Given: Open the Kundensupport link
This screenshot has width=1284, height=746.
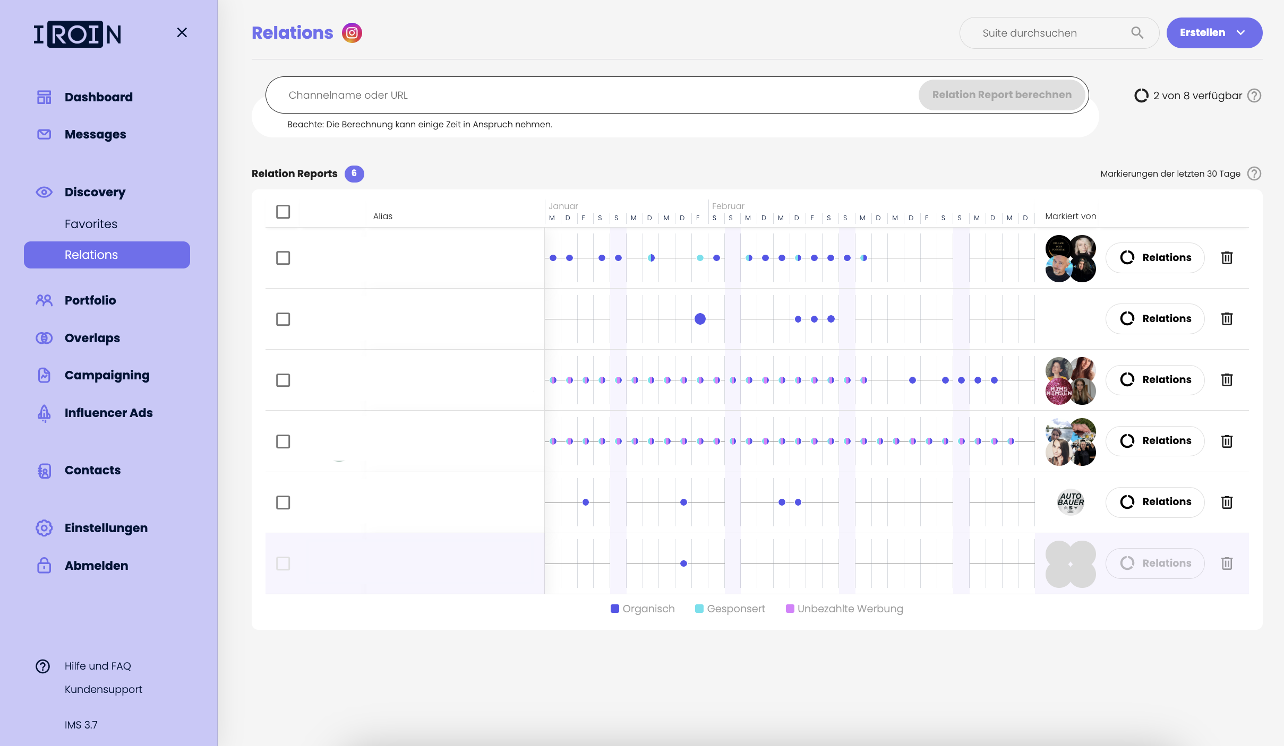Looking at the screenshot, I should coord(103,689).
